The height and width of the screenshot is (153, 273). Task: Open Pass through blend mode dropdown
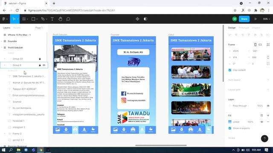tap(241, 106)
